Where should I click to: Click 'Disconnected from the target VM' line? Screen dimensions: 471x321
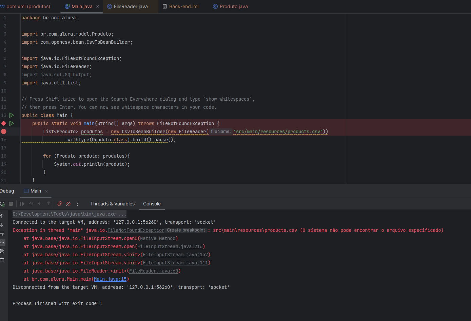(121, 287)
